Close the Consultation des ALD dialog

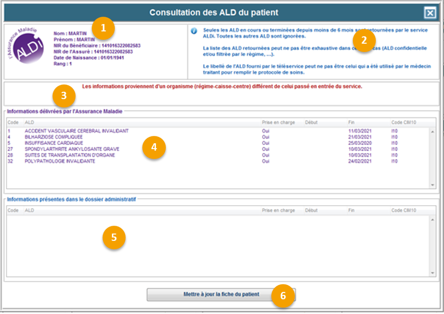tap(430, 13)
